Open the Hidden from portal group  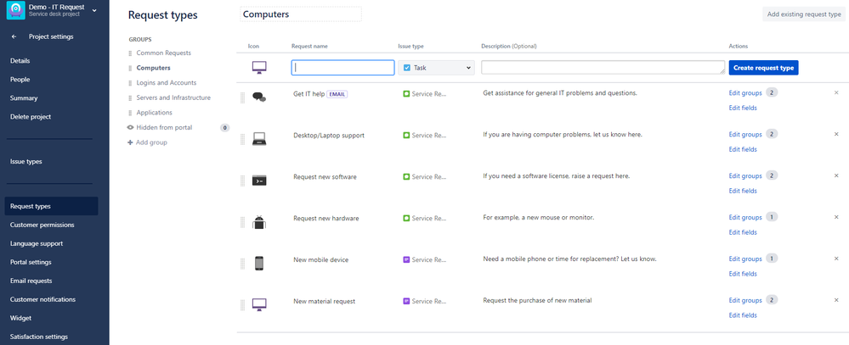coord(164,127)
